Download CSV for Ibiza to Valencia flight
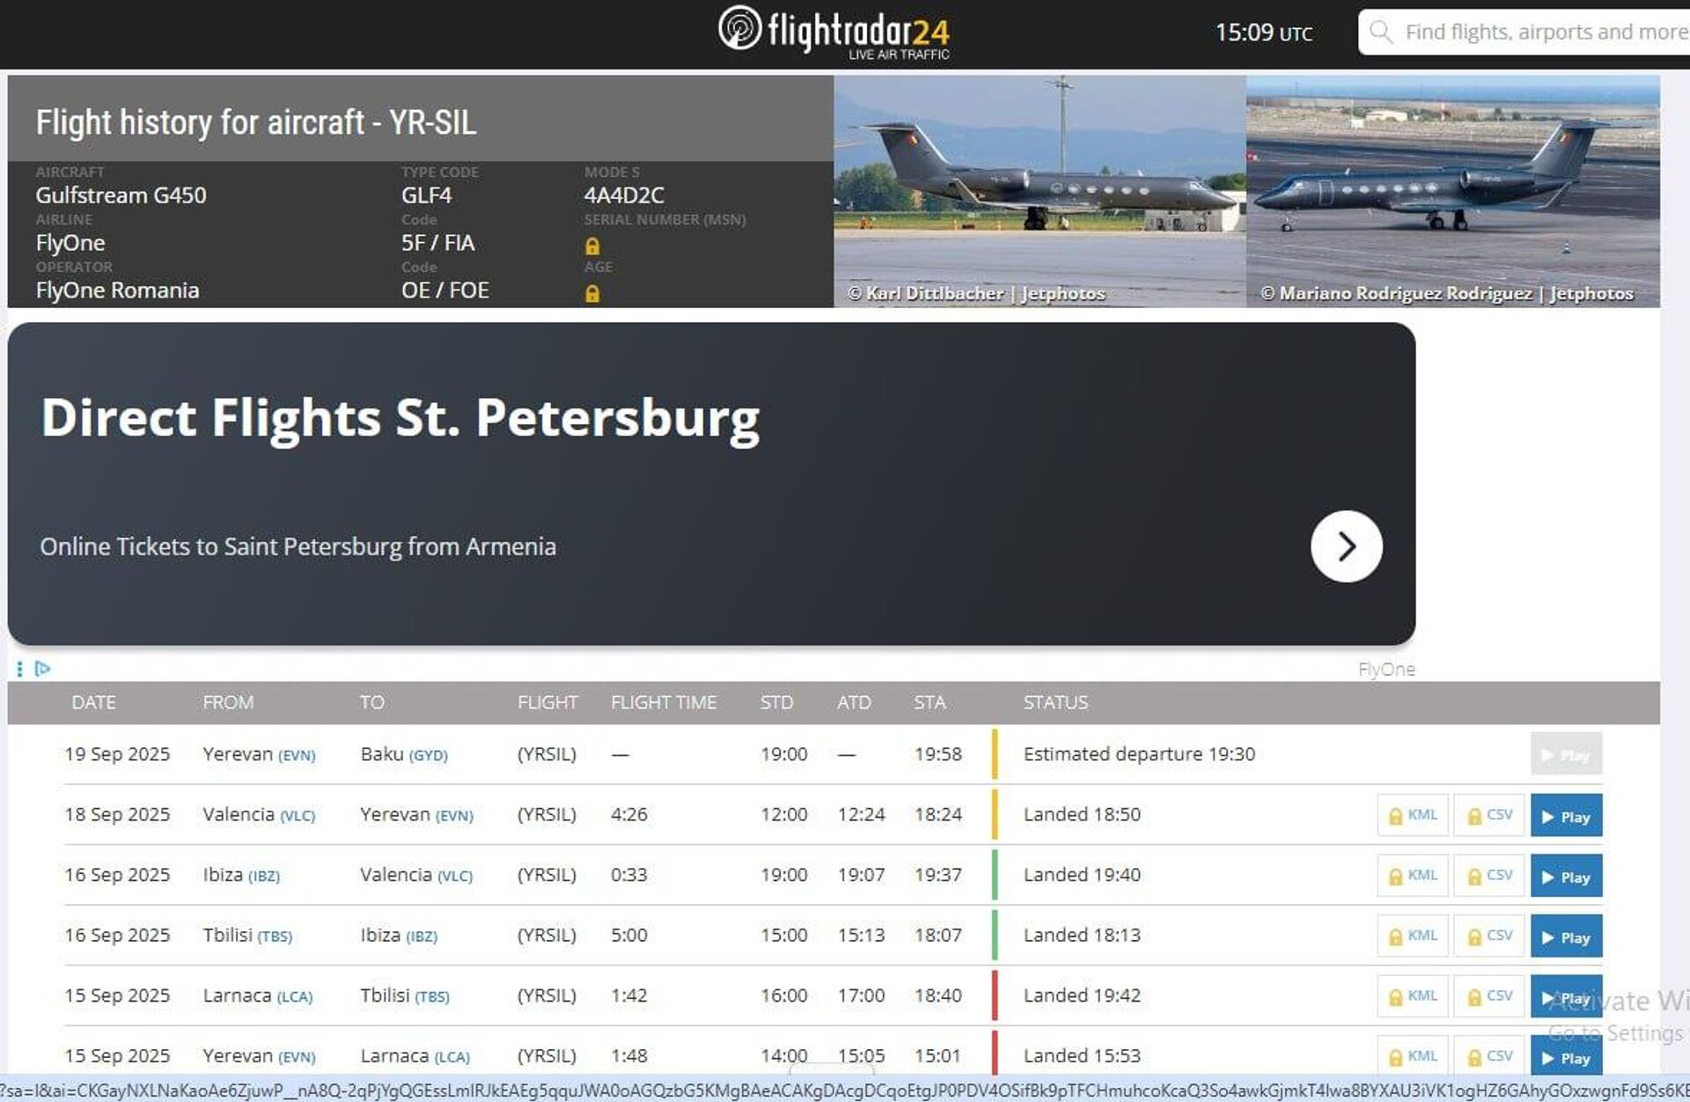 pyautogui.click(x=1488, y=876)
